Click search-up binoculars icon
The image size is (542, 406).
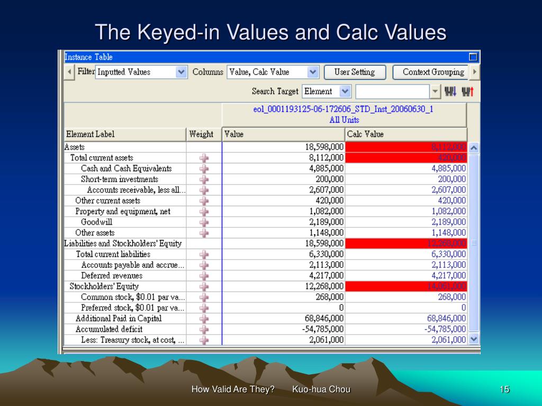pos(467,91)
